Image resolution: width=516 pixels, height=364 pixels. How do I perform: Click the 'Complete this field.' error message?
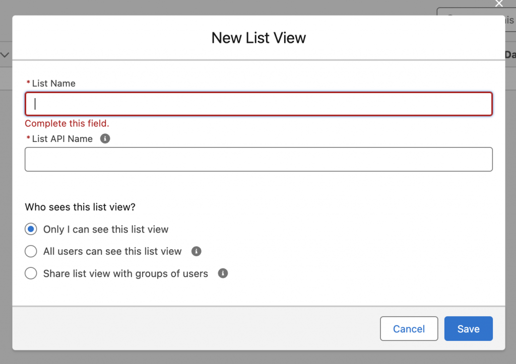67,123
